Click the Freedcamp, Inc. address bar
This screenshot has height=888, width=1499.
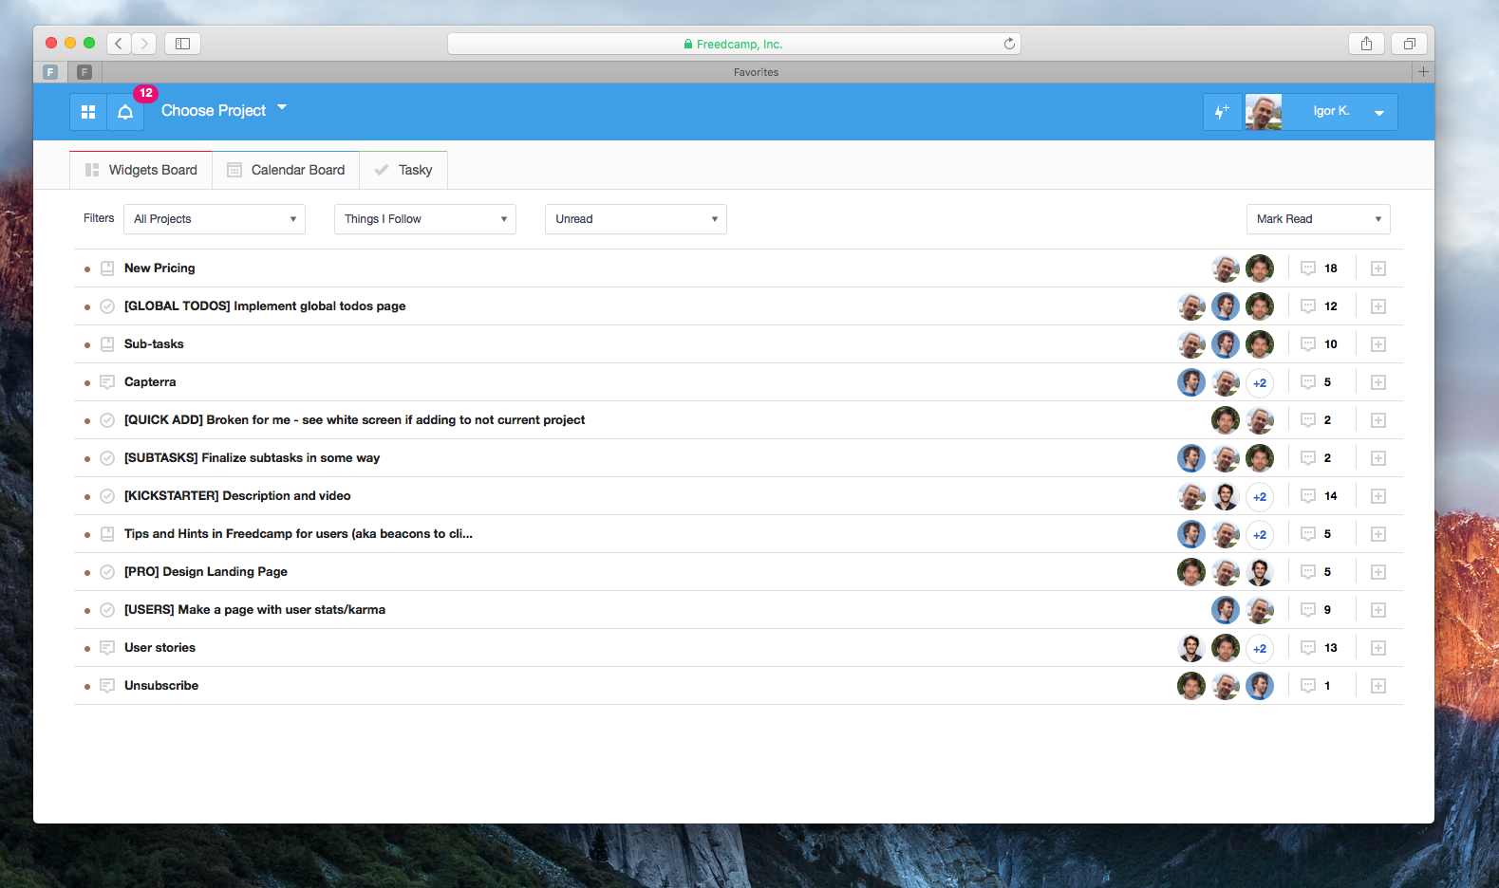(x=733, y=44)
